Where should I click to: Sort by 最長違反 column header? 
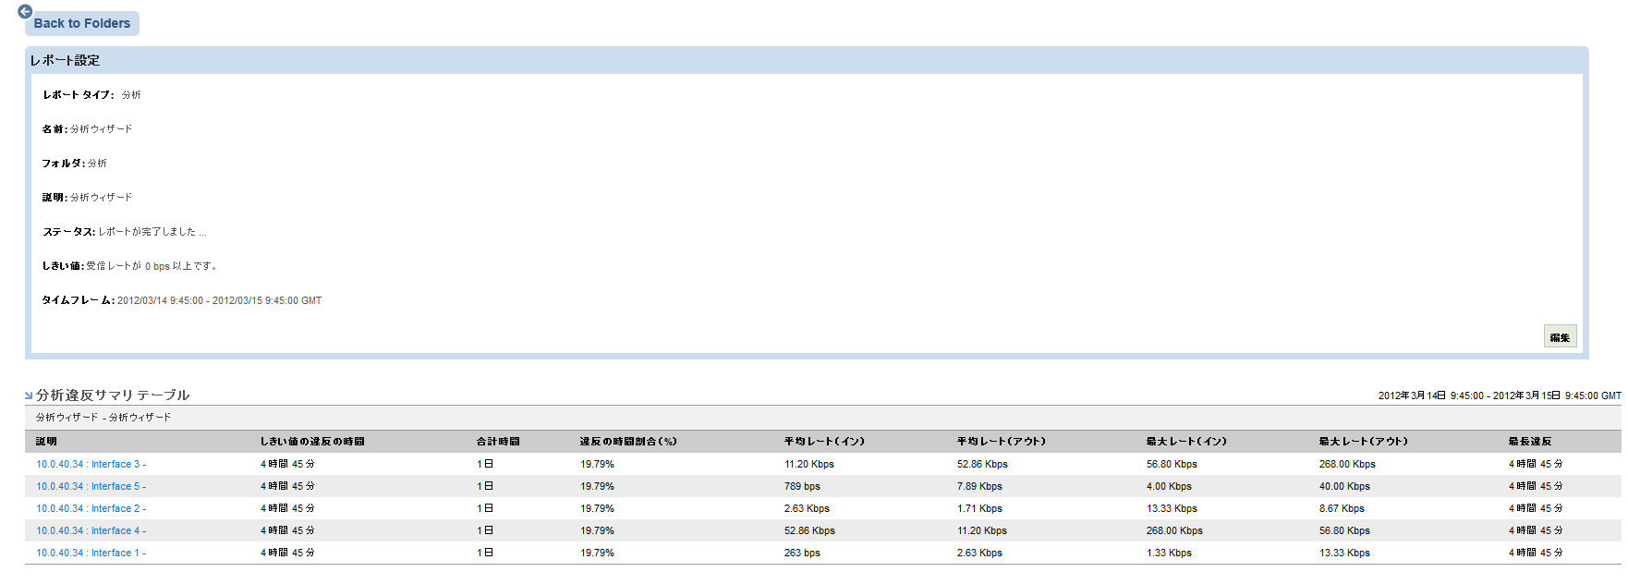[x=1530, y=442]
